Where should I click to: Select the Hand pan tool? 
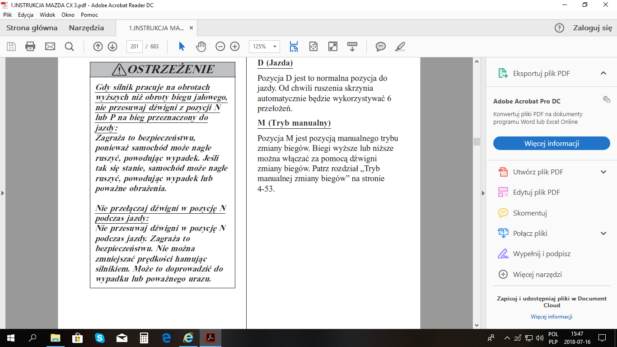[x=201, y=47]
